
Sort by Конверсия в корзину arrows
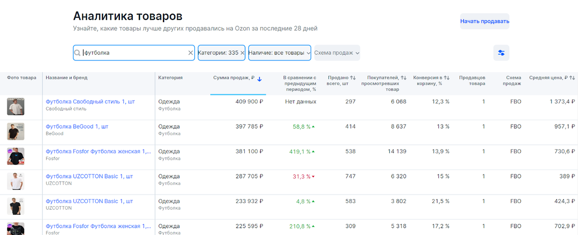447,77
